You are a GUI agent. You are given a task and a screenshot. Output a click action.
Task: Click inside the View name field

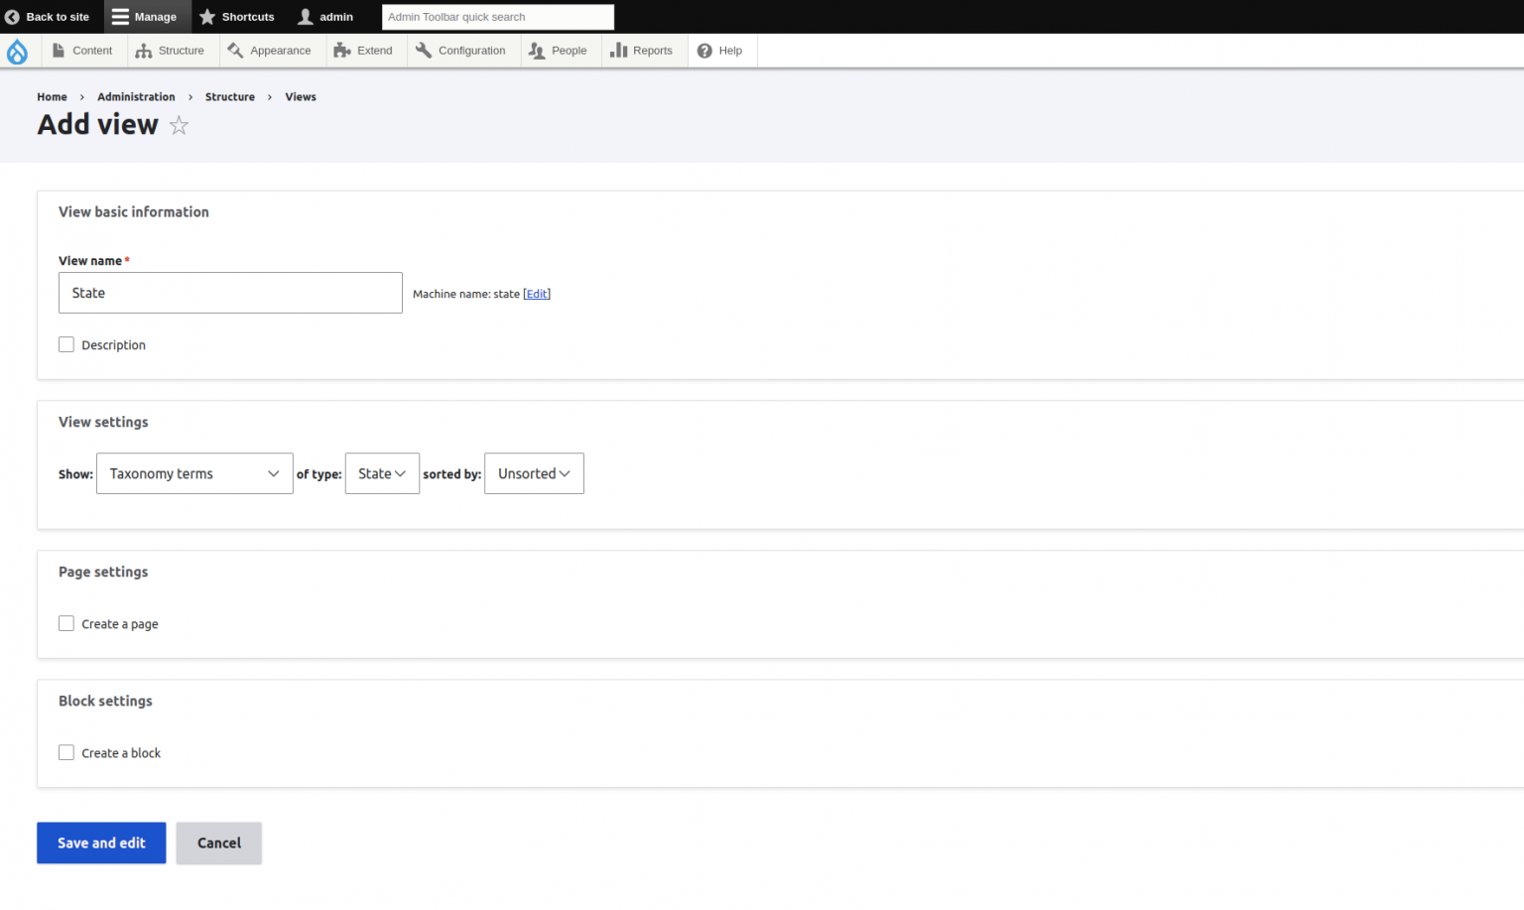coord(230,293)
